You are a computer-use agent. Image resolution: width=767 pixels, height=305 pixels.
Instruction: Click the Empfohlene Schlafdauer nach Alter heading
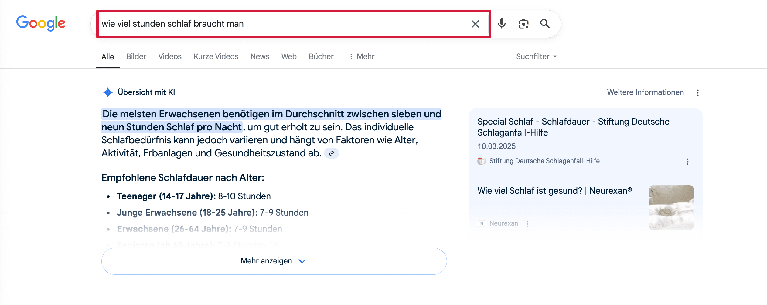pos(183,178)
